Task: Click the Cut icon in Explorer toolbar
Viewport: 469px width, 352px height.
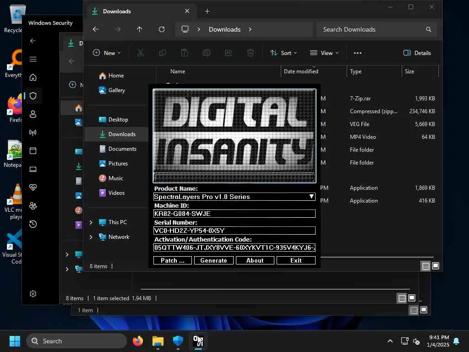Action: pyautogui.click(x=140, y=53)
